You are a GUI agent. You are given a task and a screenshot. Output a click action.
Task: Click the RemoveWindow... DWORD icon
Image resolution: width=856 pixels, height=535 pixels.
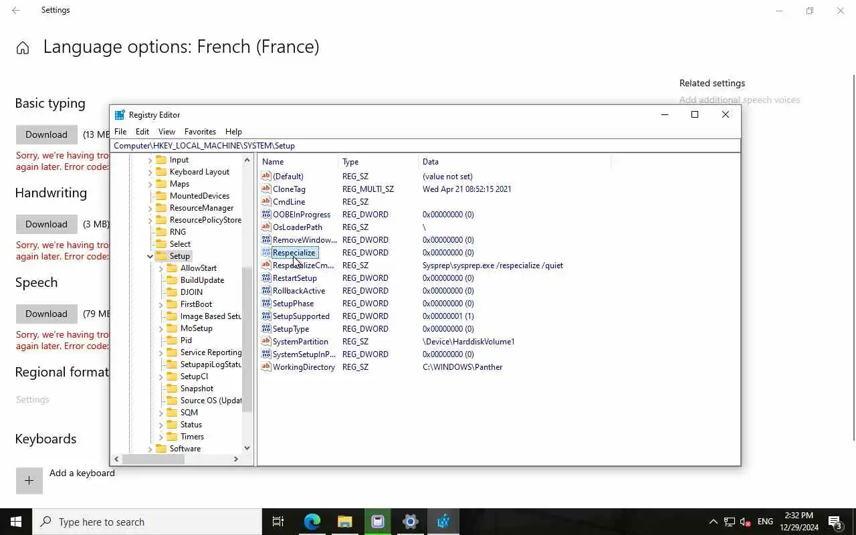click(266, 240)
